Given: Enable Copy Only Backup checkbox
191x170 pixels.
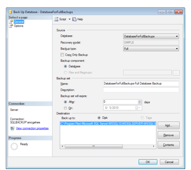Looking at the screenshot, I should 62,55.
